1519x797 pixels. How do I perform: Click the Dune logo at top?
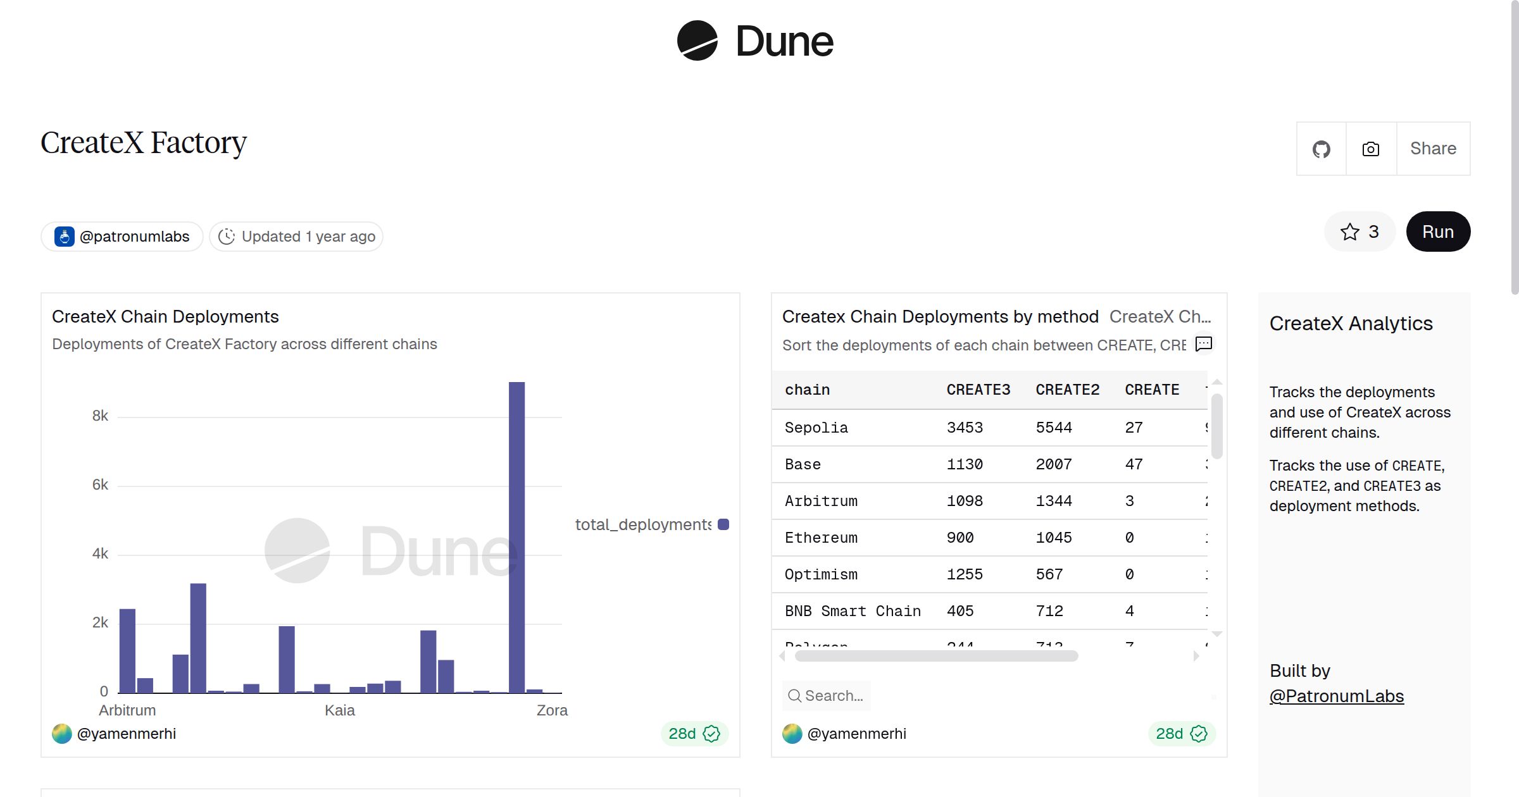[754, 41]
